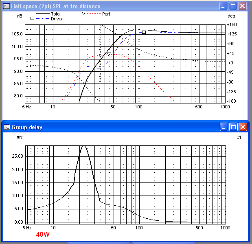This screenshot has height=244, width=252.
Task: Click the 'Total' legend label
Action: (56, 14)
